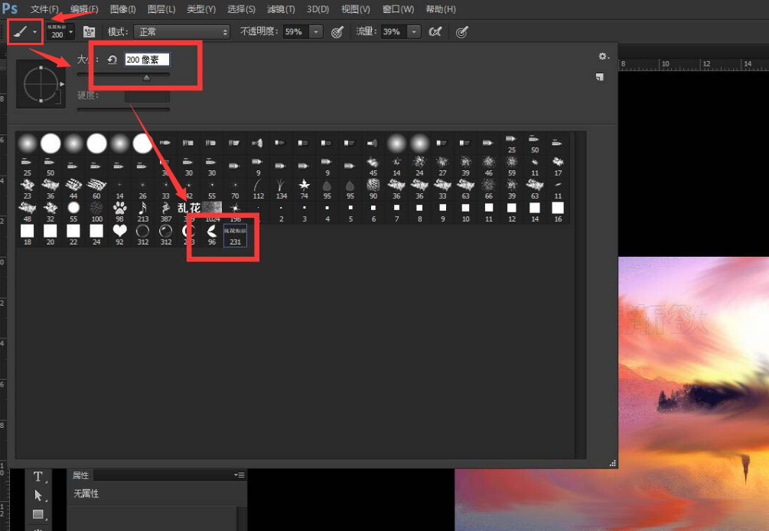Toggle pressure for brush size button

461,32
